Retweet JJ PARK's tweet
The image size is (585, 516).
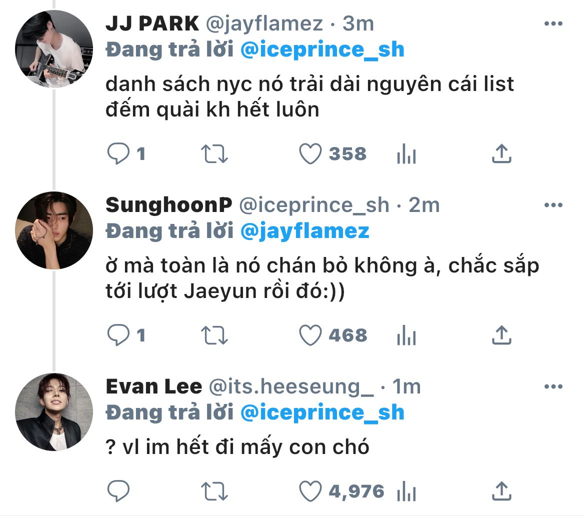point(214,154)
